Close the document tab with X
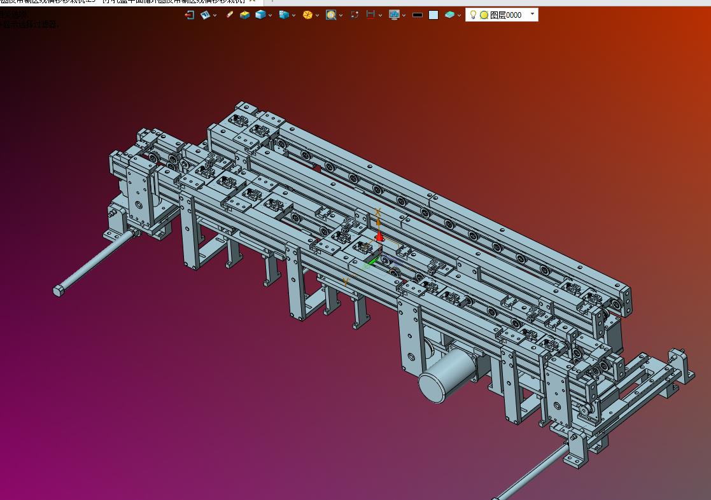Image resolution: width=711 pixels, height=500 pixels. coord(253,1)
